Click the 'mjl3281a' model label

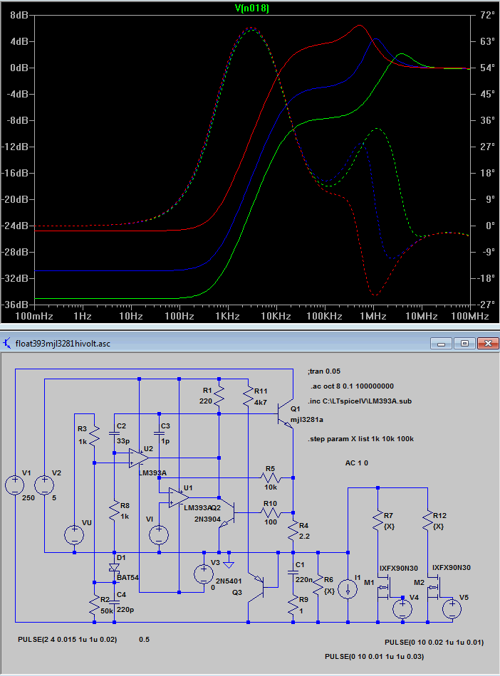click(x=307, y=420)
